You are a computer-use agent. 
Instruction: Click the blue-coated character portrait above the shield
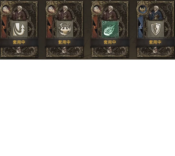[156, 13]
